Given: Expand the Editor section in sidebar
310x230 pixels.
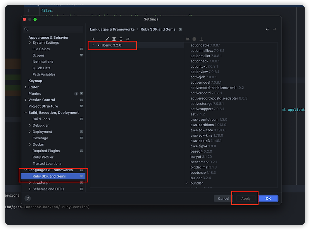Looking at the screenshot, I should 26,87.
